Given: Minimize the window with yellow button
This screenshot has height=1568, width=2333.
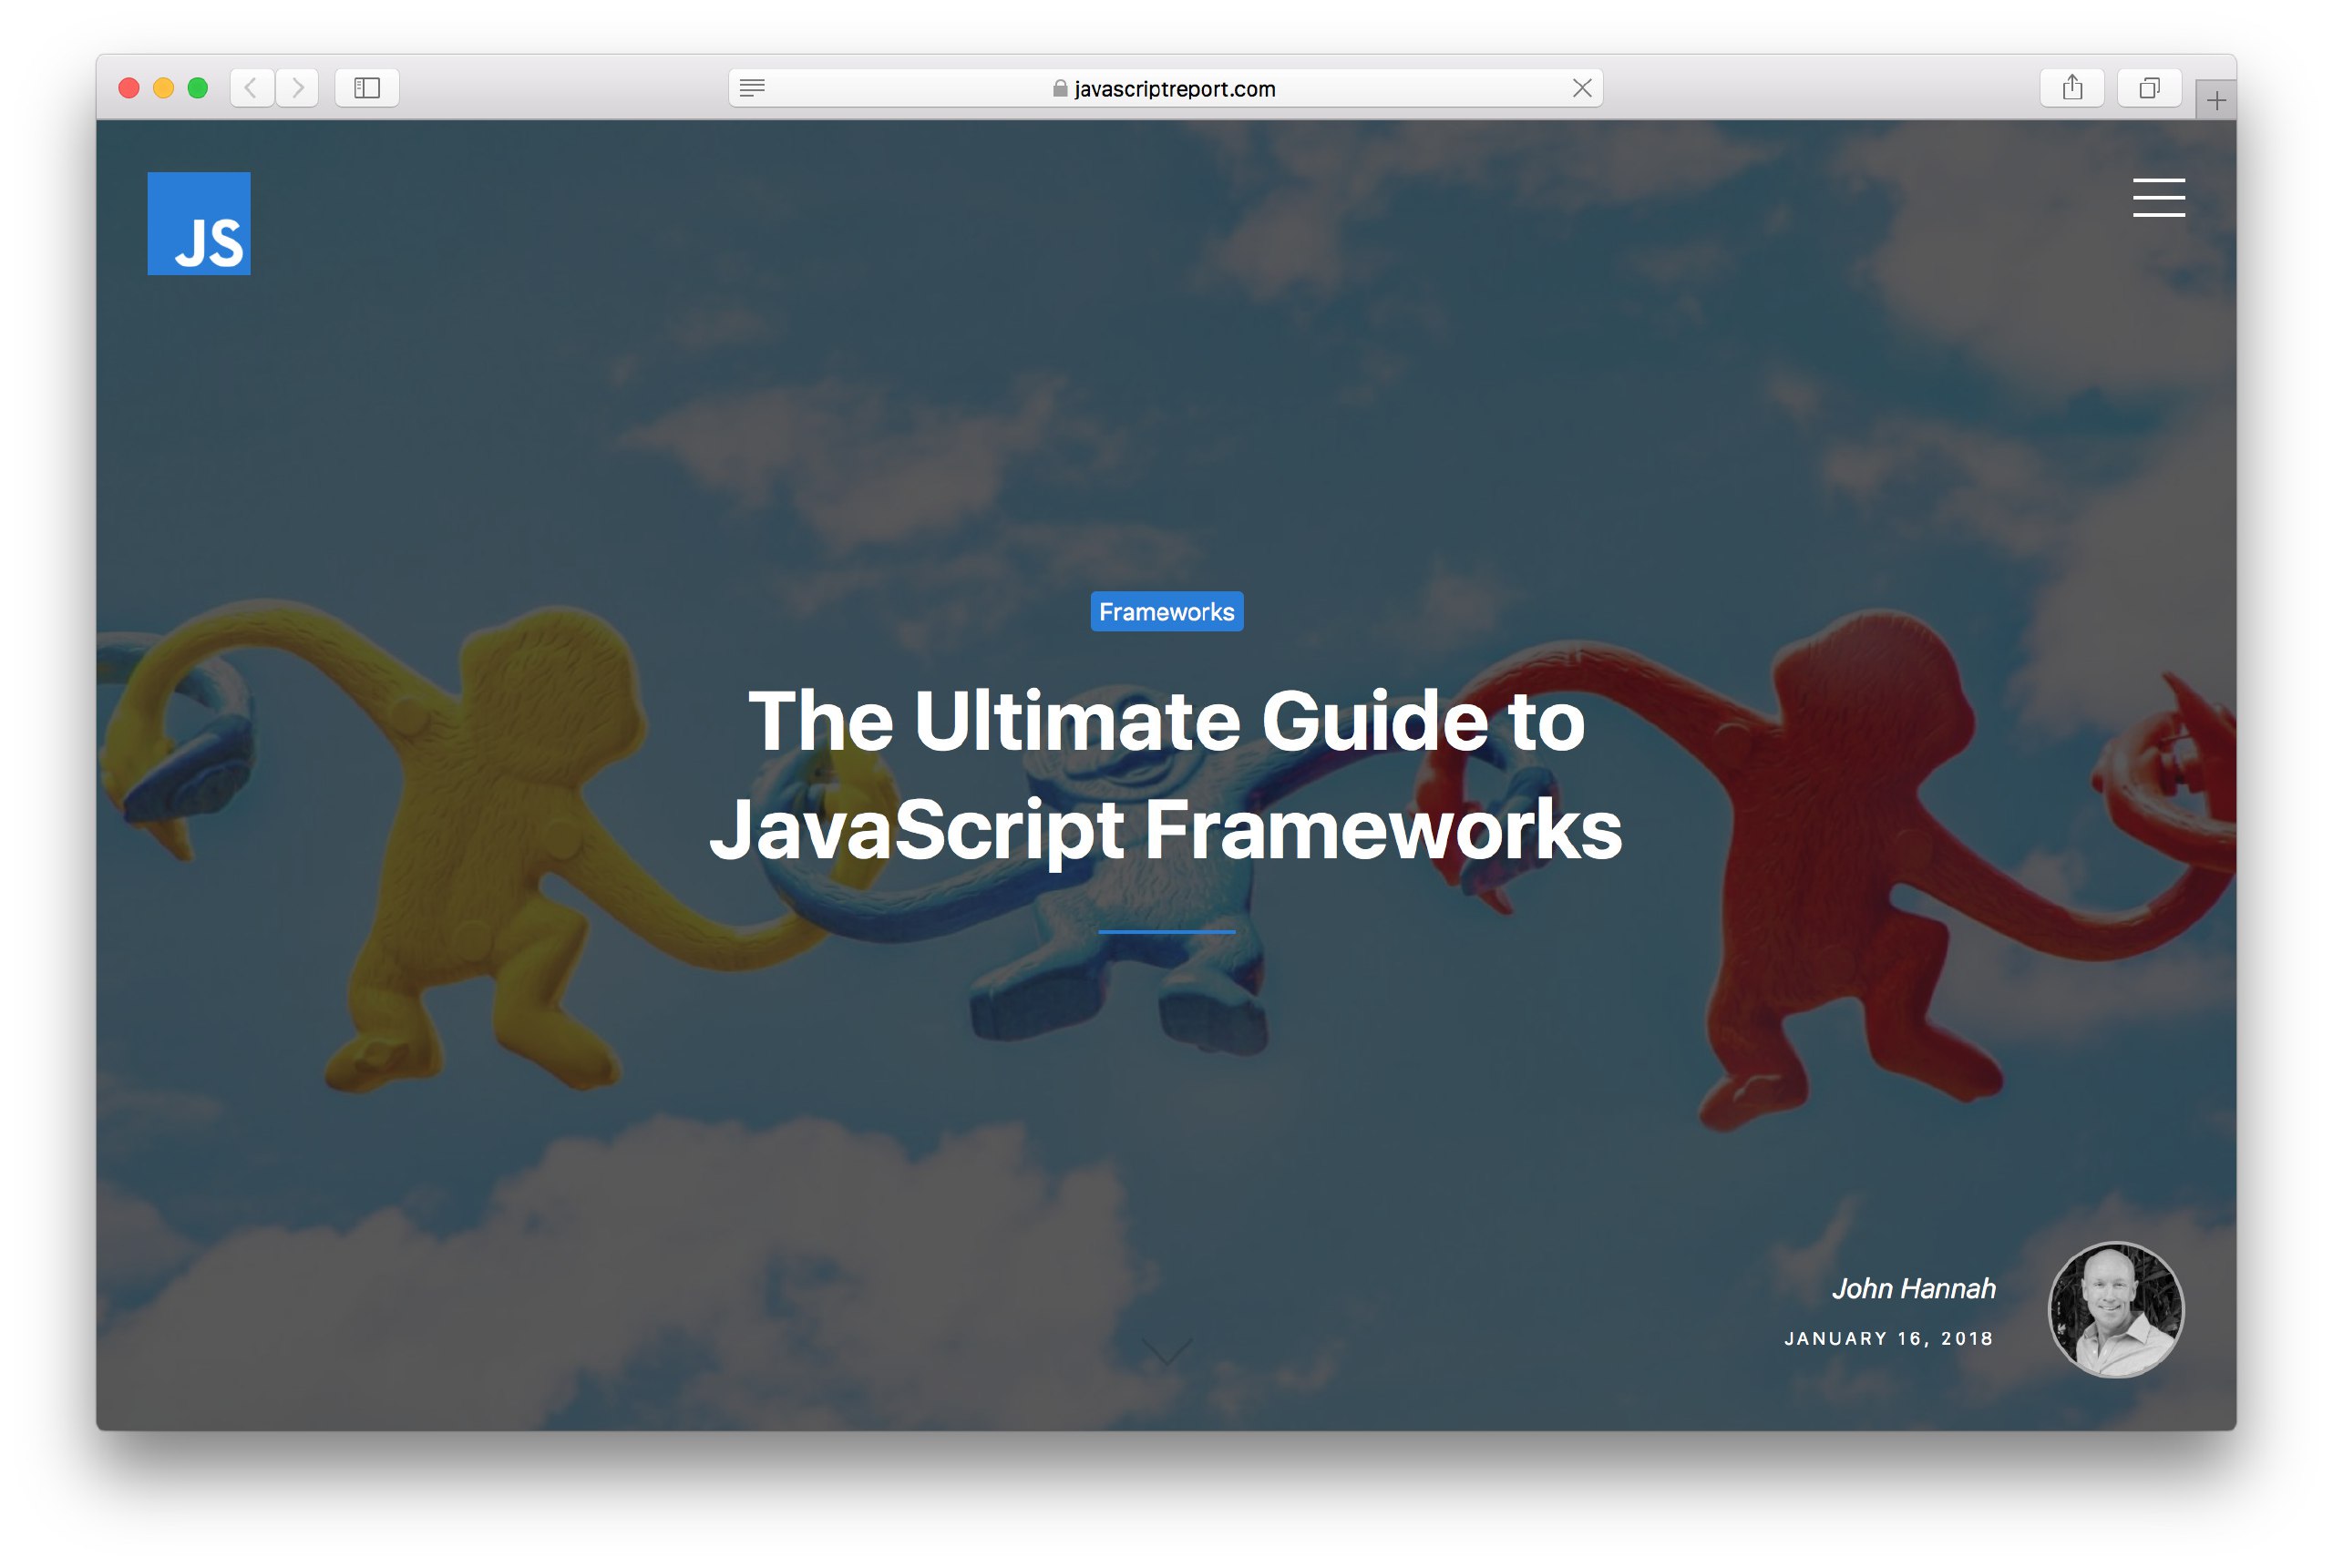Looking at the screenshot, I should click(163, 88).
